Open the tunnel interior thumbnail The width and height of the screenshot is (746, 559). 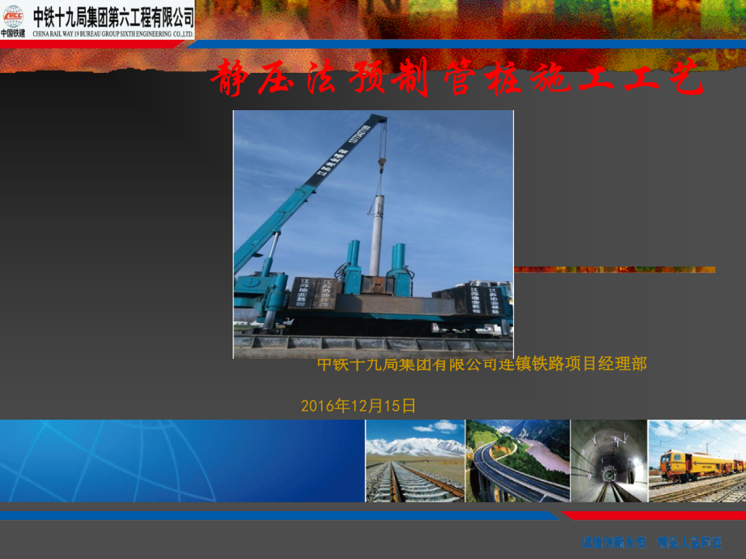(x=609, y=461)
